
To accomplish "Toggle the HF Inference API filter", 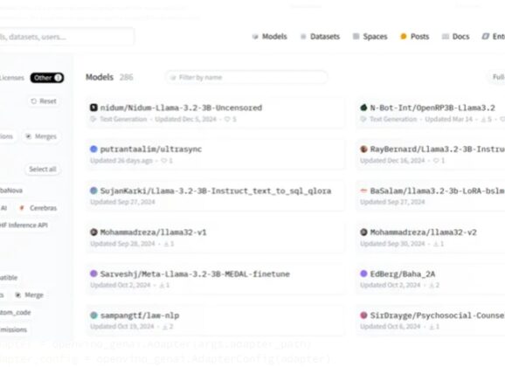I will pyautogui.click(x=24, y=225).
